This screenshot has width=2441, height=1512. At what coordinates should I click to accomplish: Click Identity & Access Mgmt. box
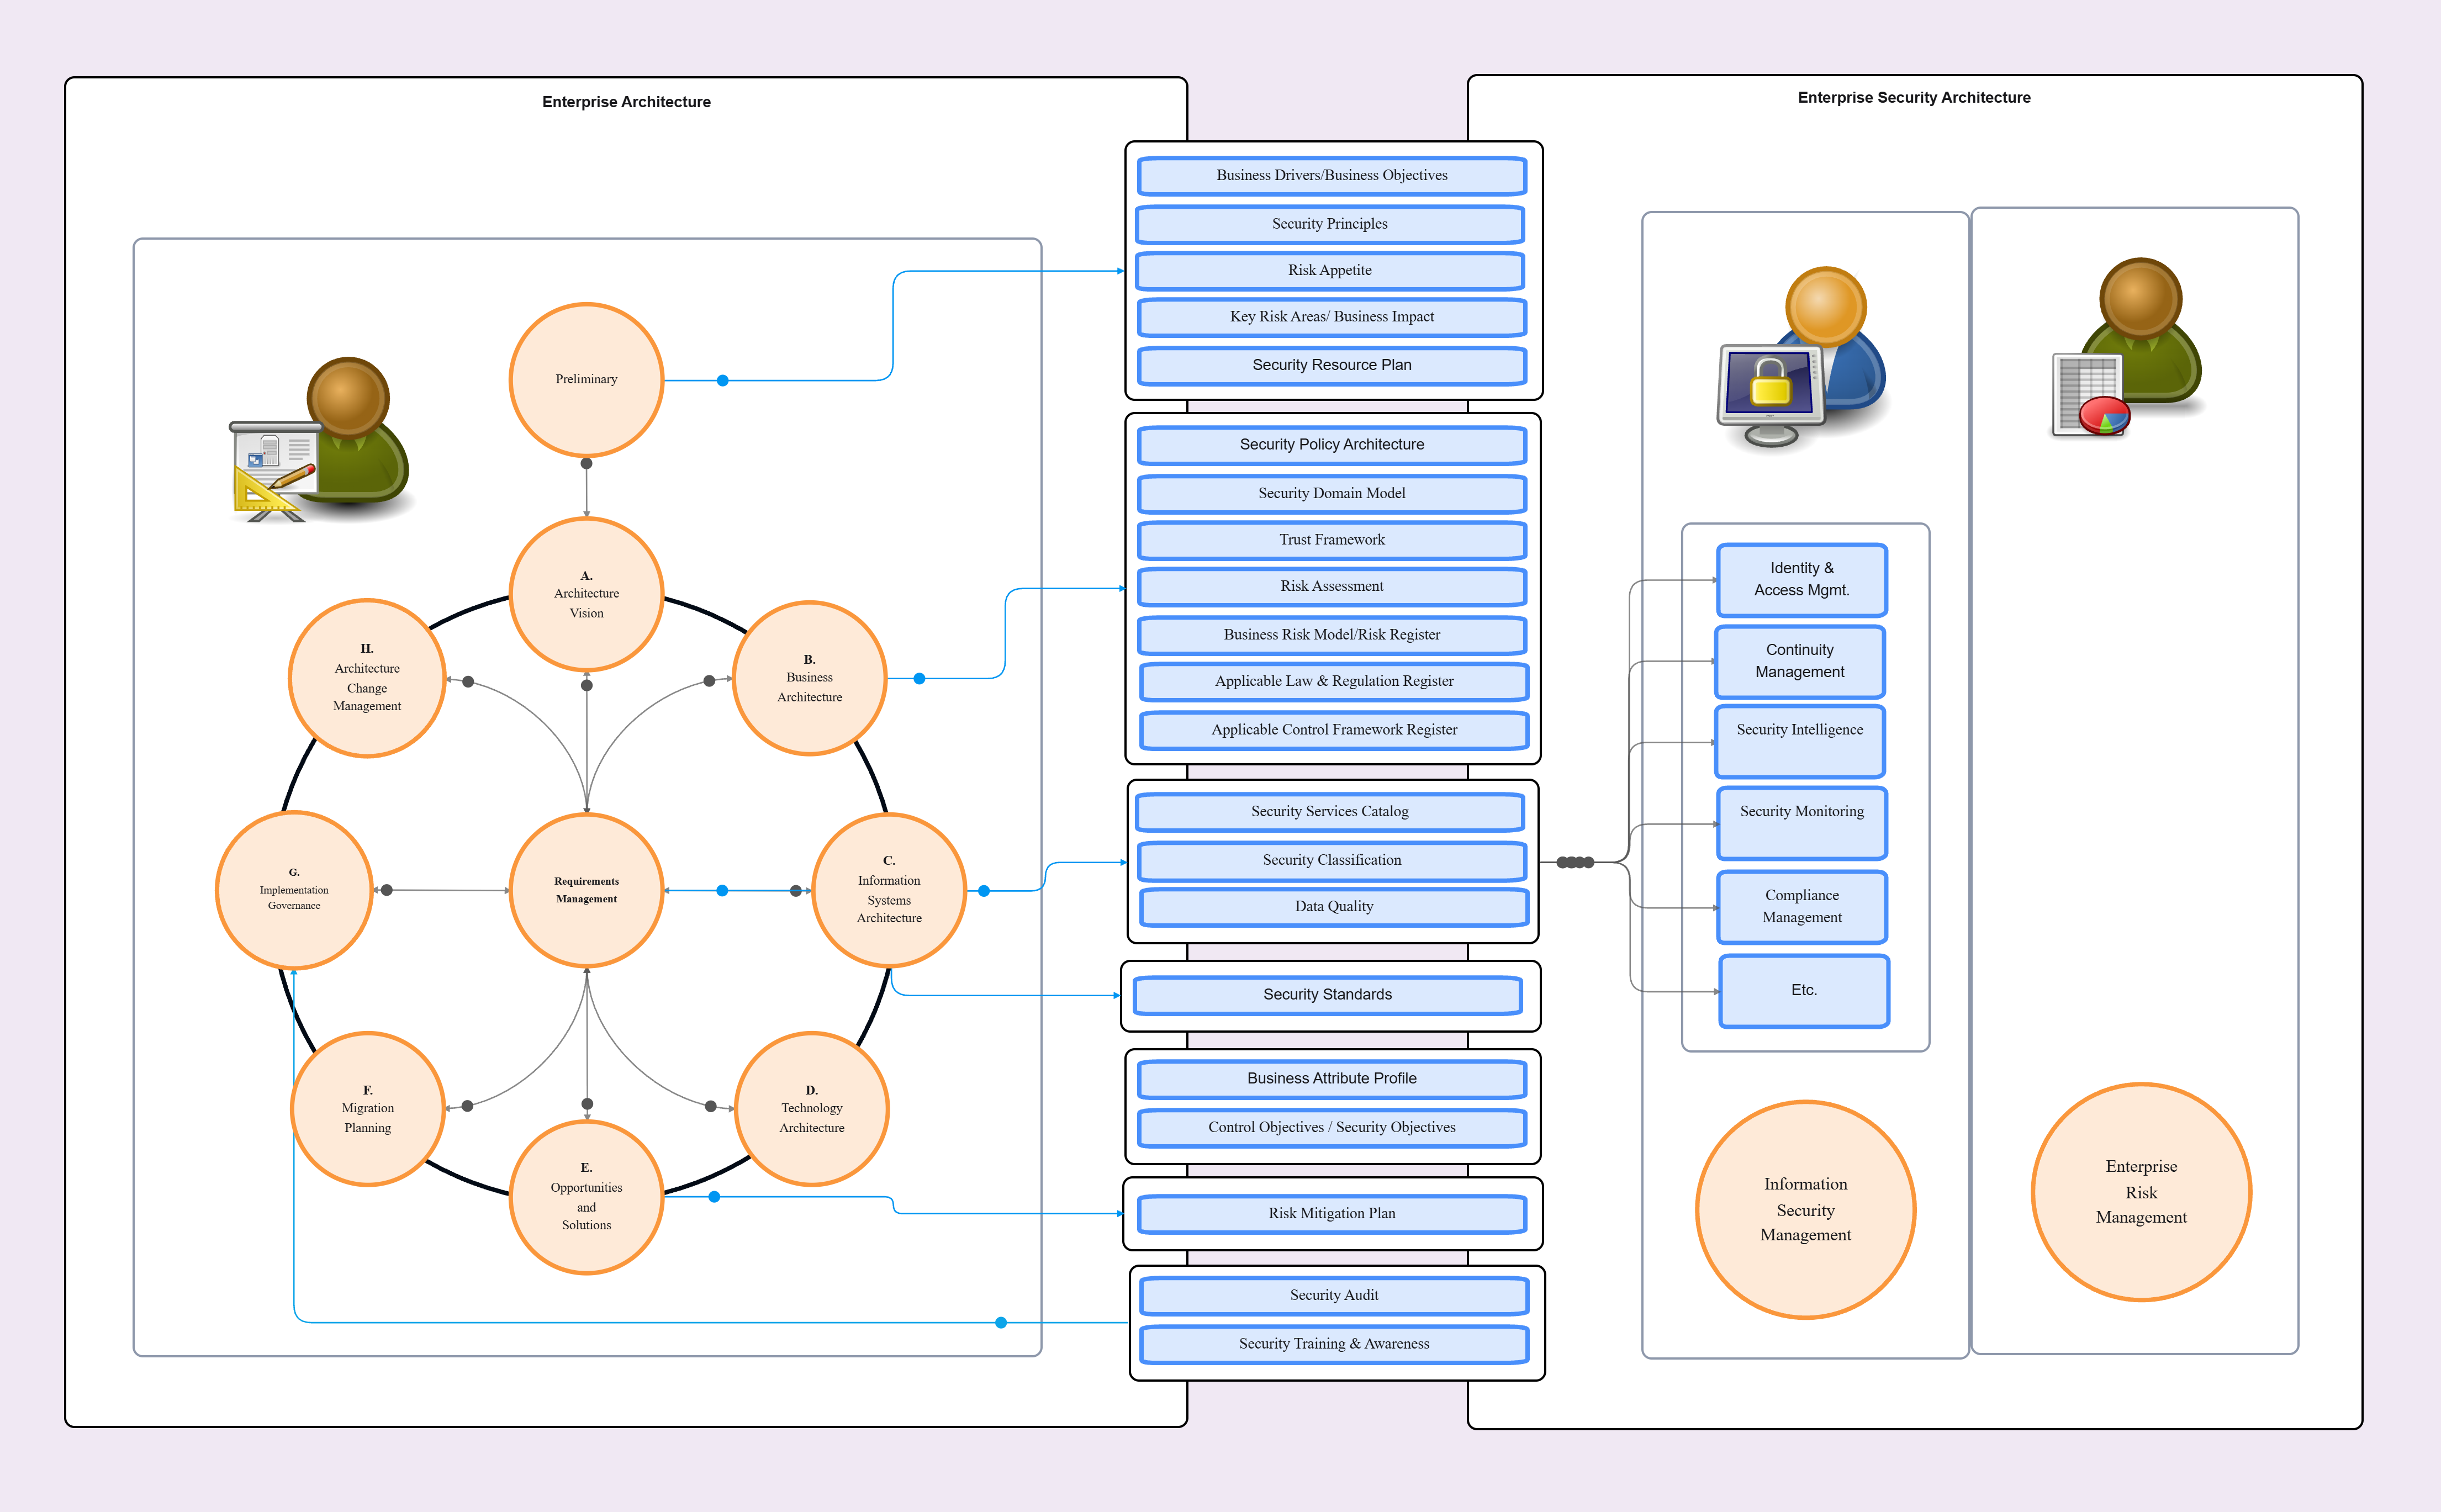[1801, 580]
